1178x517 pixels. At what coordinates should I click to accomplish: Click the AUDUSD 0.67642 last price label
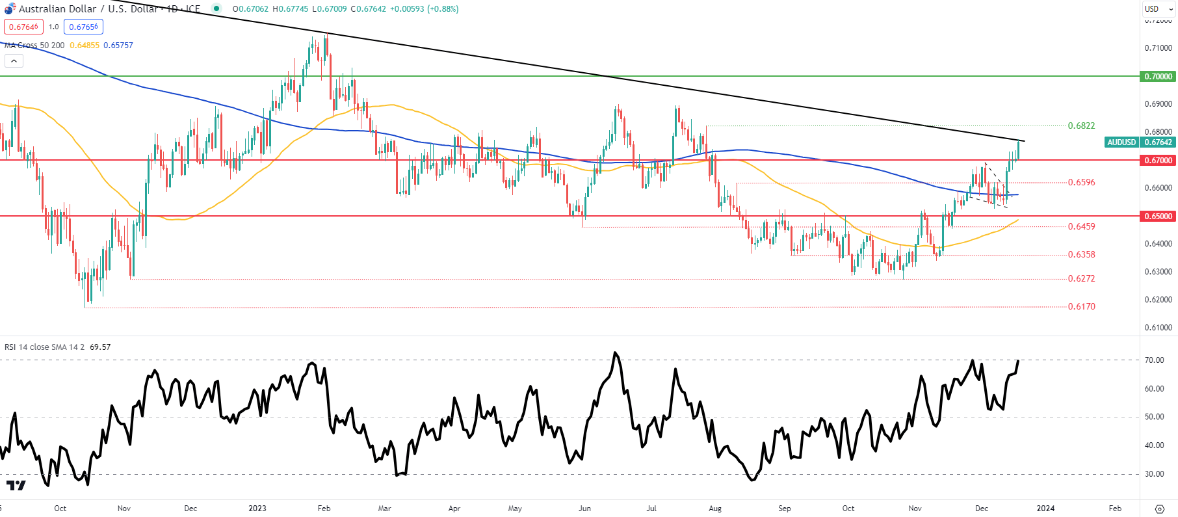pyautogui.click(x=1140, y=142)
